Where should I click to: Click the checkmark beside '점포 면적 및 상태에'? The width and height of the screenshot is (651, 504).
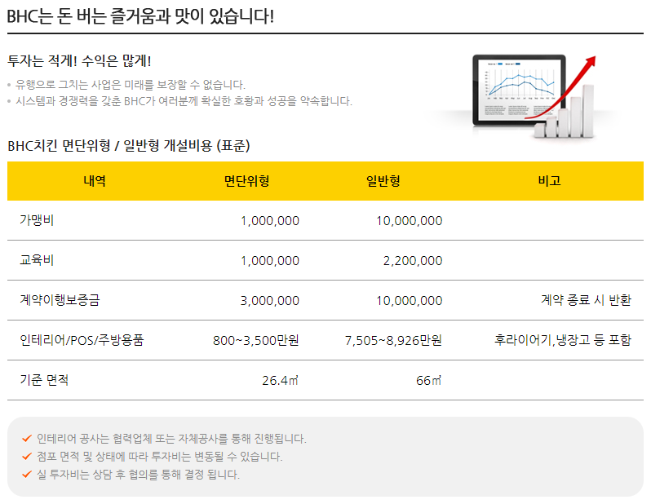27,456
